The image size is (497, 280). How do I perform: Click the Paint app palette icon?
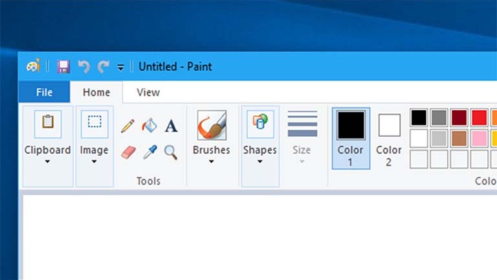[33, 66]
